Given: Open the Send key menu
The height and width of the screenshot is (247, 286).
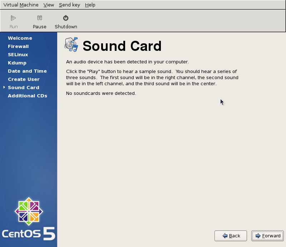Looking at the screenshot, I should (x=69, y=5).
